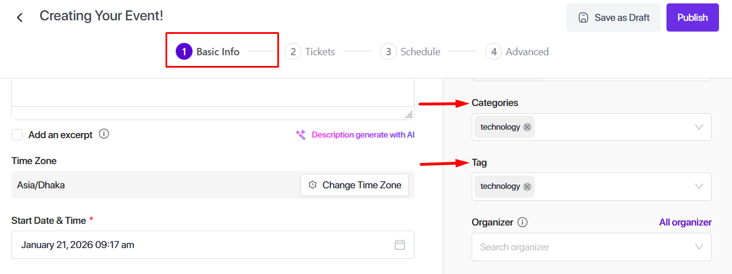Open the All organizer link
The width and height of the screenshot is (732, 274).
(x=685, y=222)
